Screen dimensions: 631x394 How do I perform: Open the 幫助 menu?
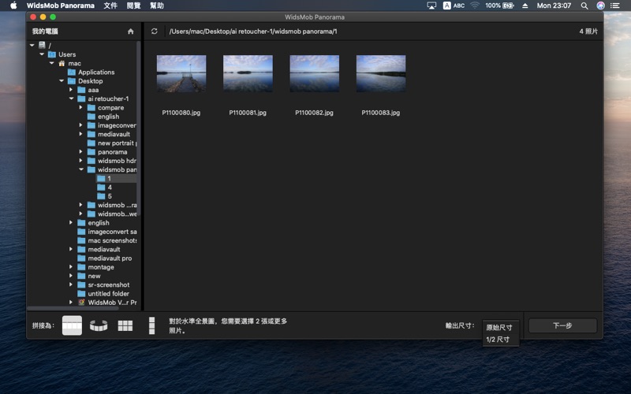point(157,6)
